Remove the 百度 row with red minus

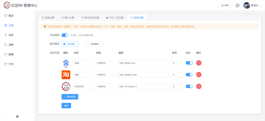click(199, 63)
